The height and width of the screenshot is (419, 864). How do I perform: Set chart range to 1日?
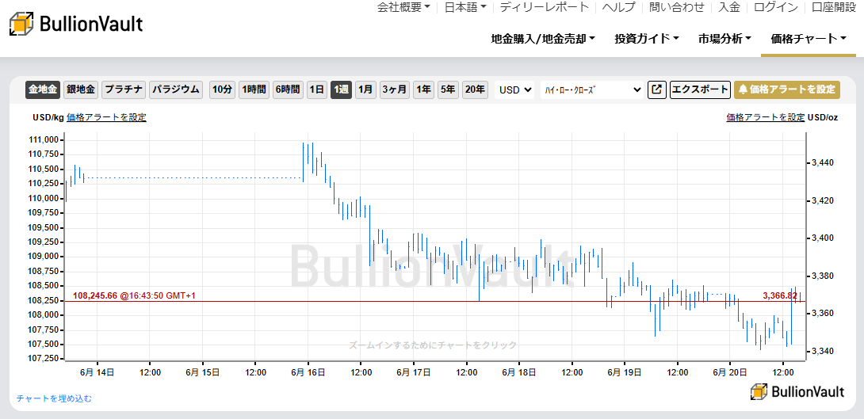click(317, 90)
